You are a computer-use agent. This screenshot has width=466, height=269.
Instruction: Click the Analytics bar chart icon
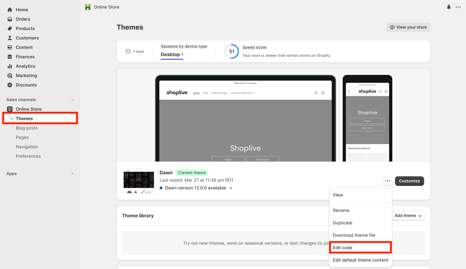point(10,66)
